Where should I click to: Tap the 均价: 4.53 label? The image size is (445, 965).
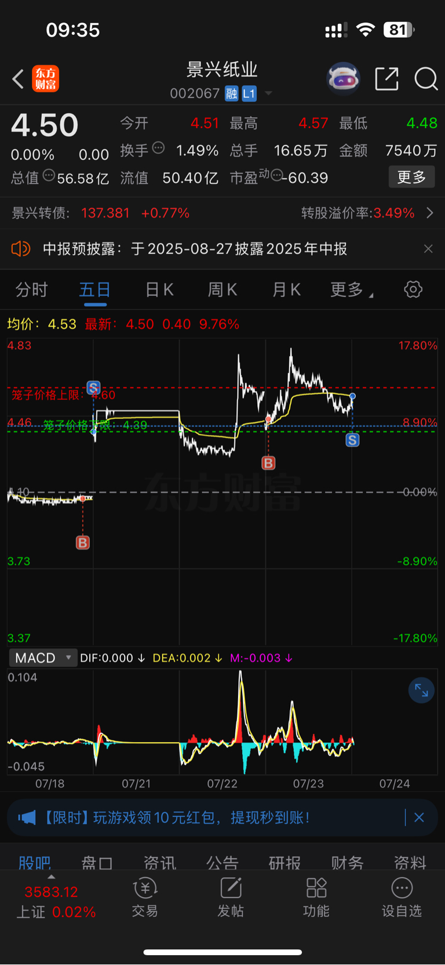point(42,324)
